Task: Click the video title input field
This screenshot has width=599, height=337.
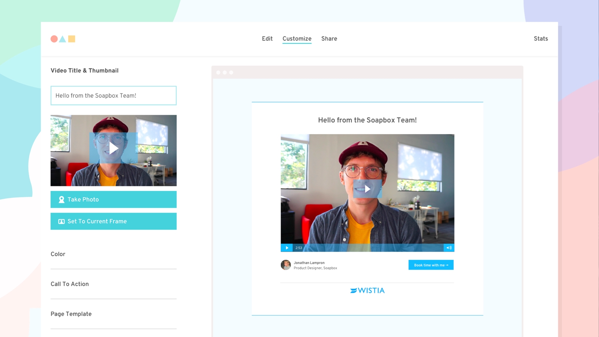Action: [113, 95]
